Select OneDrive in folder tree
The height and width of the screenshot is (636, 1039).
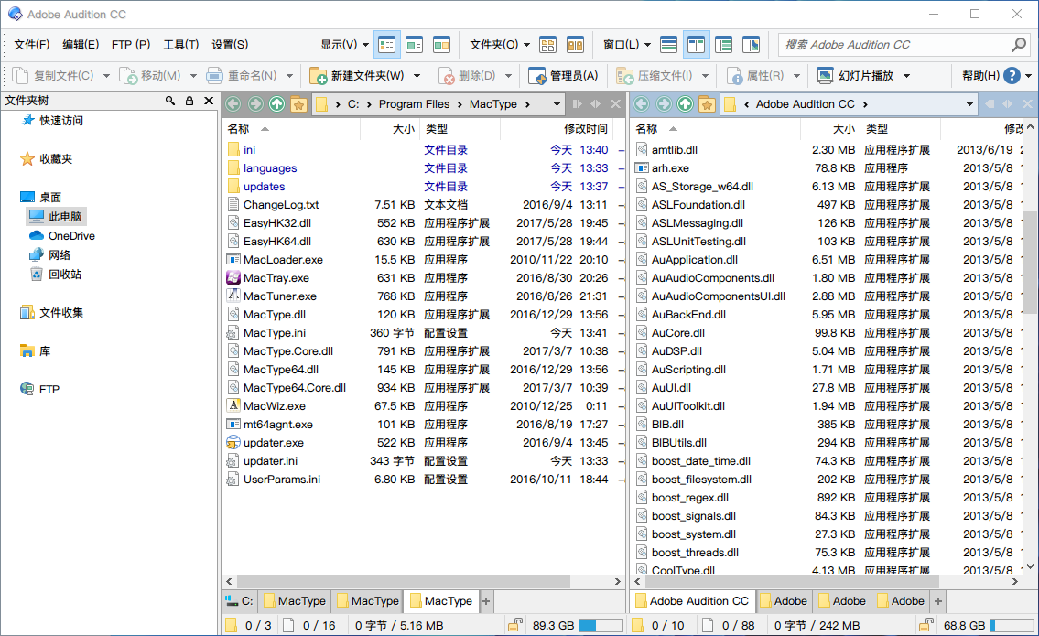(x=61, y=236)
